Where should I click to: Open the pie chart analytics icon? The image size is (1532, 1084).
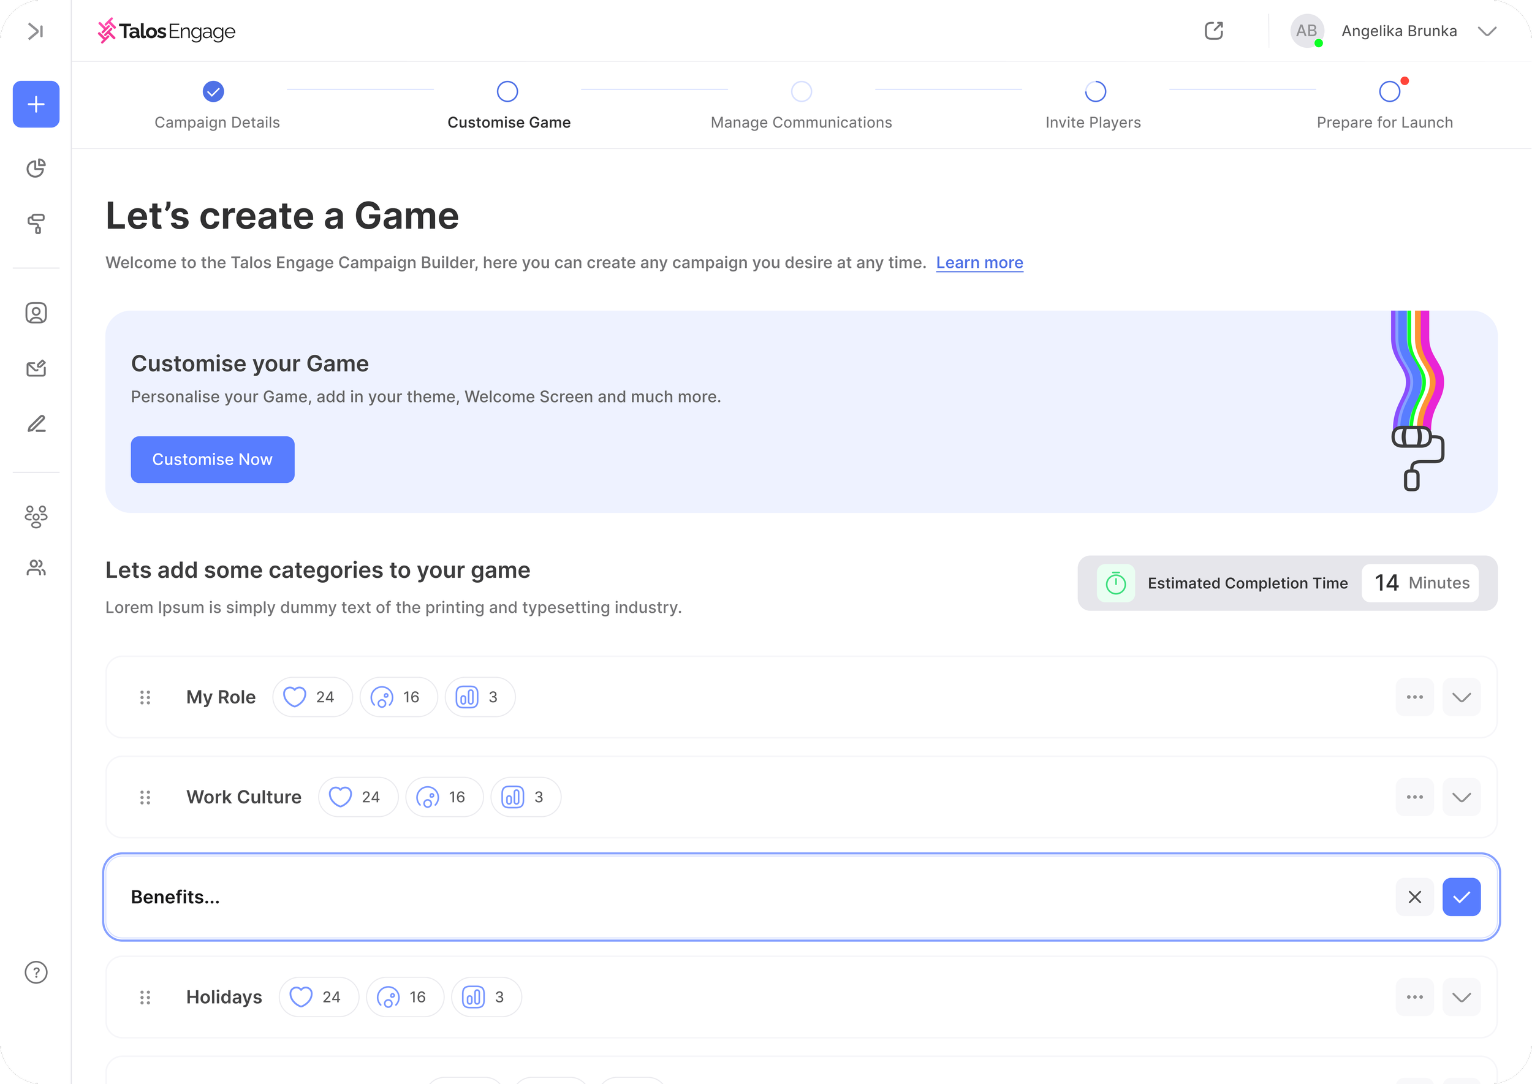point(36,168)
